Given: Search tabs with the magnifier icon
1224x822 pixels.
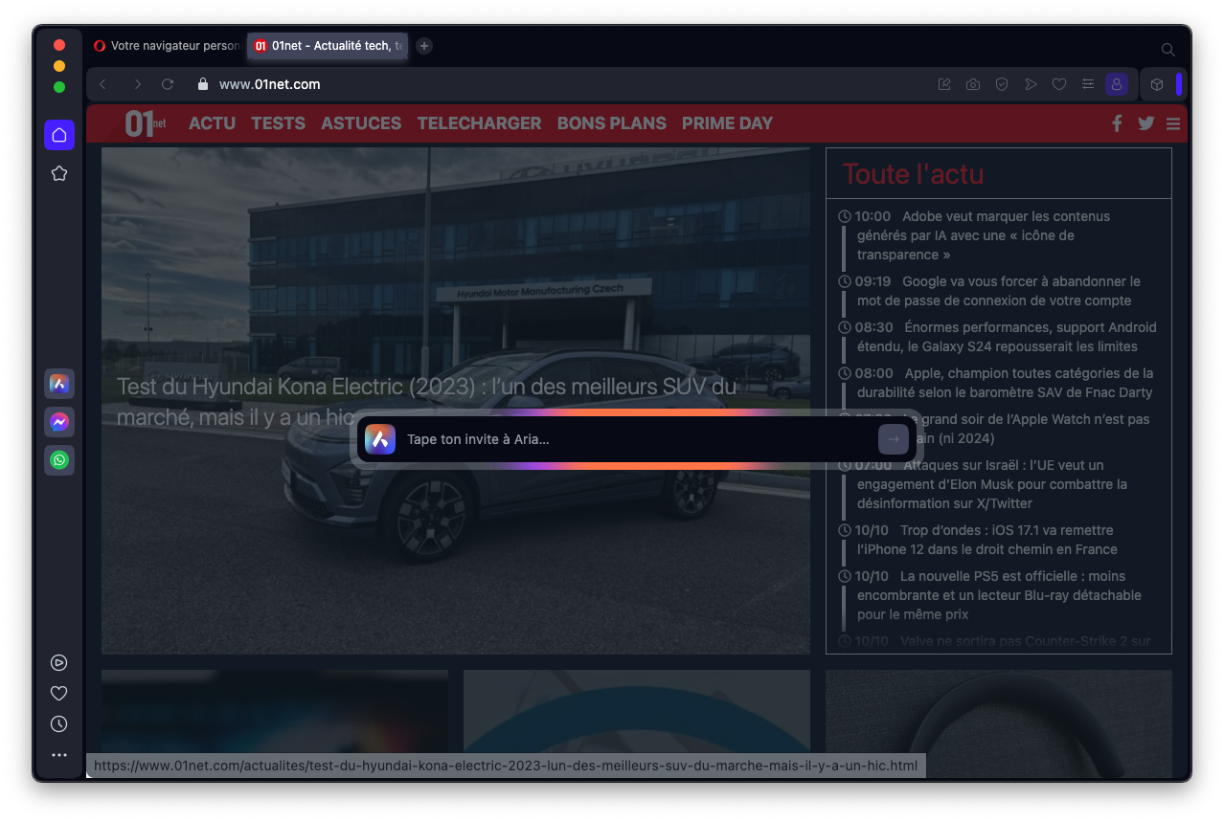Looking at the screenshot, I should (1167, 49).
